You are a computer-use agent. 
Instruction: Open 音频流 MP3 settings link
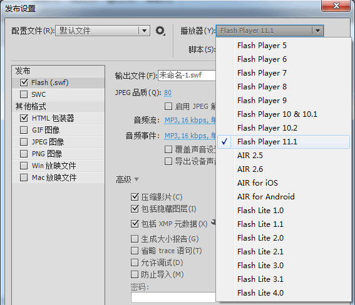[190, 120]
